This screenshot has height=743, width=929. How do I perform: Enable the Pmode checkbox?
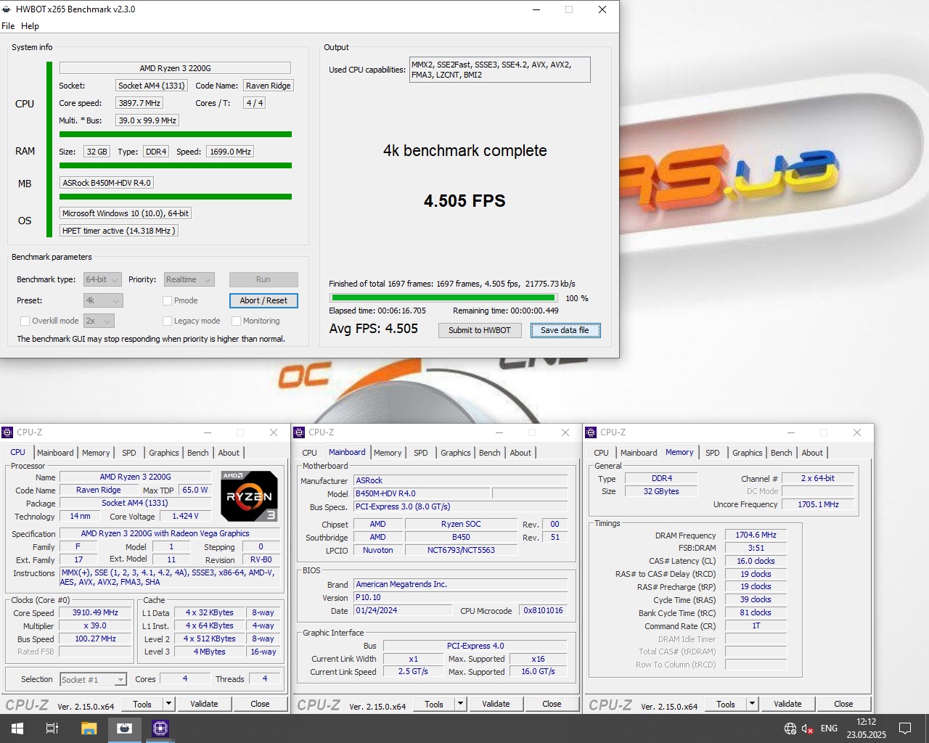pos(167,300)
